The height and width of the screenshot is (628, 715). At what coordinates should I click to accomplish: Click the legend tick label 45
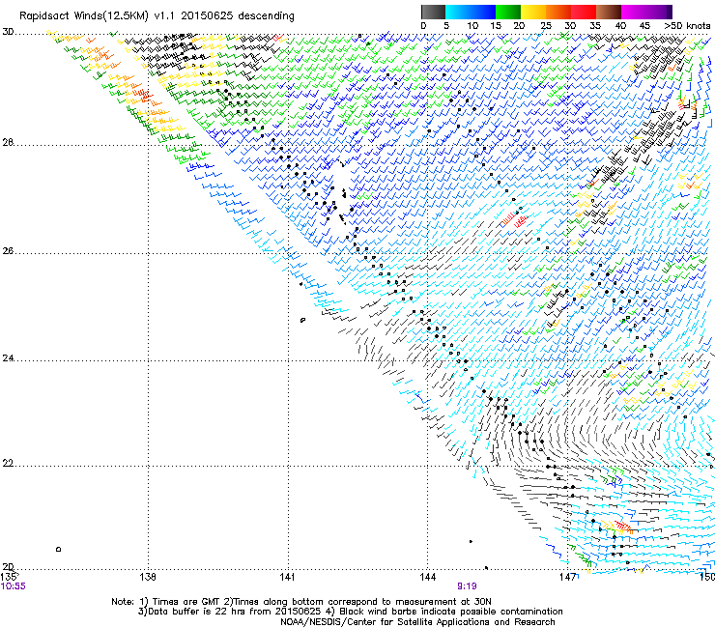[x=644, y=26]
